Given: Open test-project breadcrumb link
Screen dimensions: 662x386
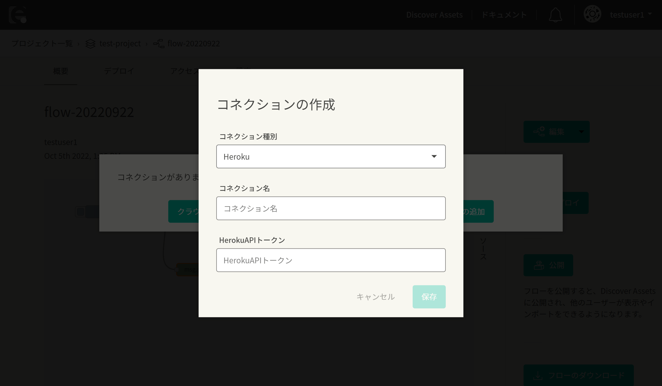Looking at the screenshot, I should tap(120, 44).
